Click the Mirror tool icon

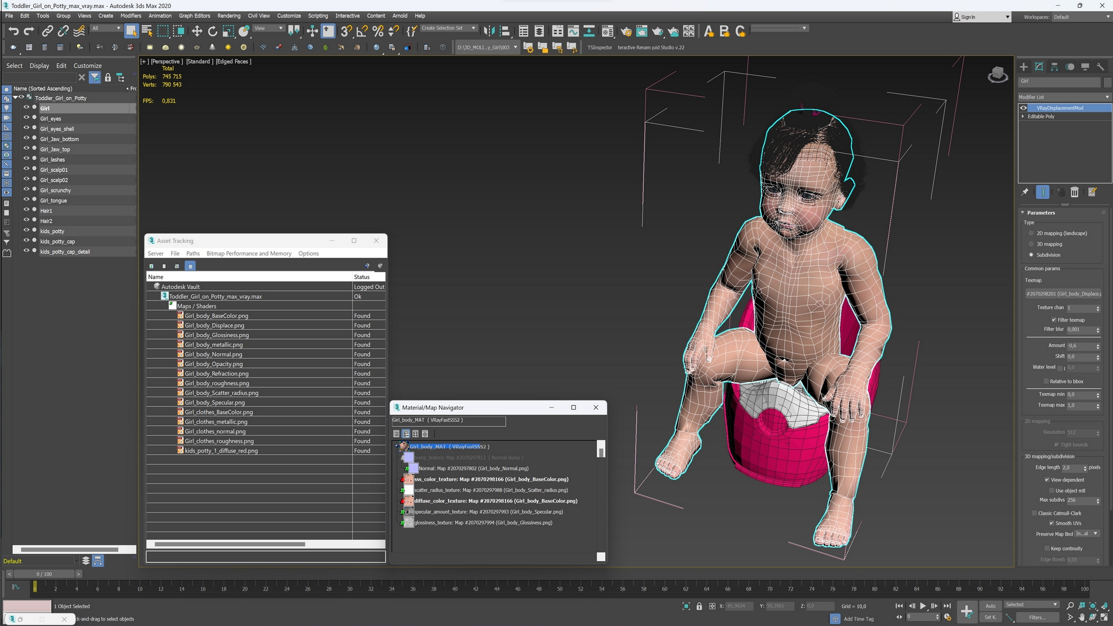[x=489, y=31]
